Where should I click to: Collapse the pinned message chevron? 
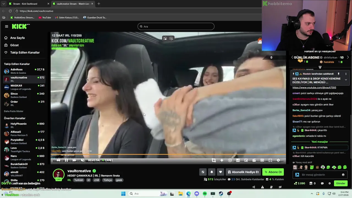(346, 80)
